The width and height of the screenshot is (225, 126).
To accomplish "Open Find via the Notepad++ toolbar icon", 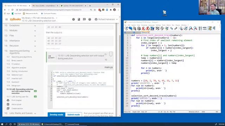I will 181,28.
